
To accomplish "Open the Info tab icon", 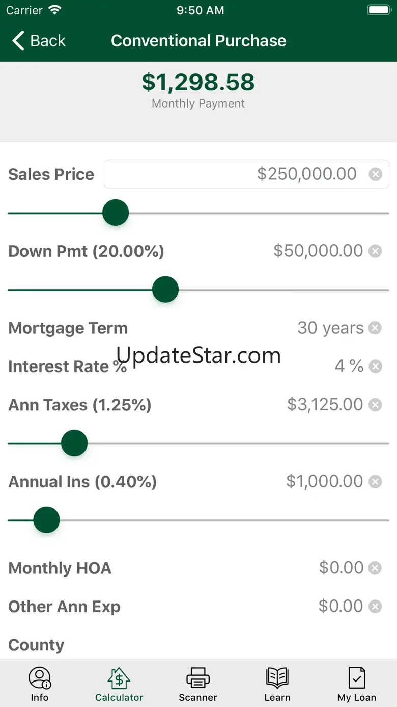I will (40, 678).
